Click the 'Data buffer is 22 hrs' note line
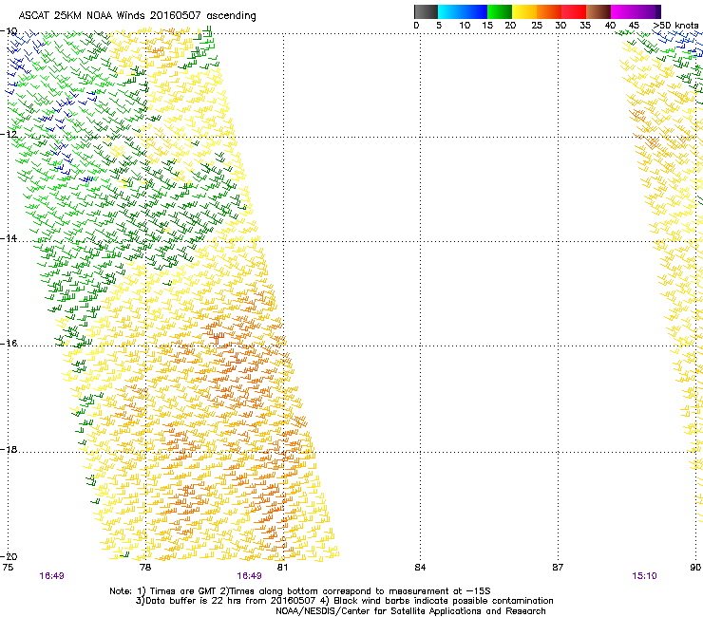 [x=344, y=601]
